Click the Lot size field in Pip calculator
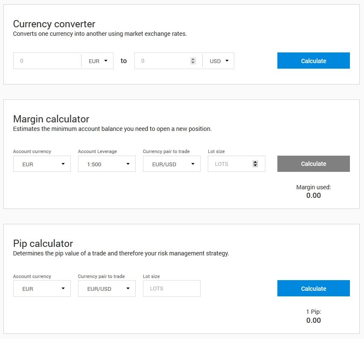The image size is (364, 339). tap(172, 289)
